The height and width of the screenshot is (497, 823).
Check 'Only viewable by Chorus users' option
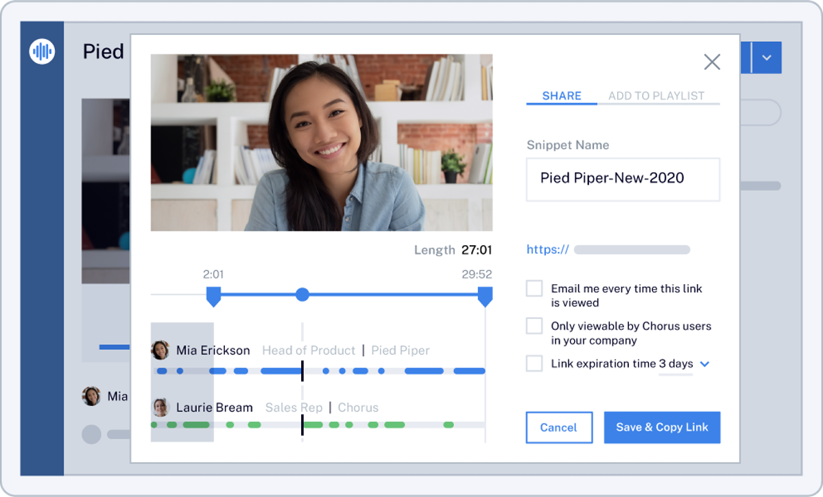534,326
